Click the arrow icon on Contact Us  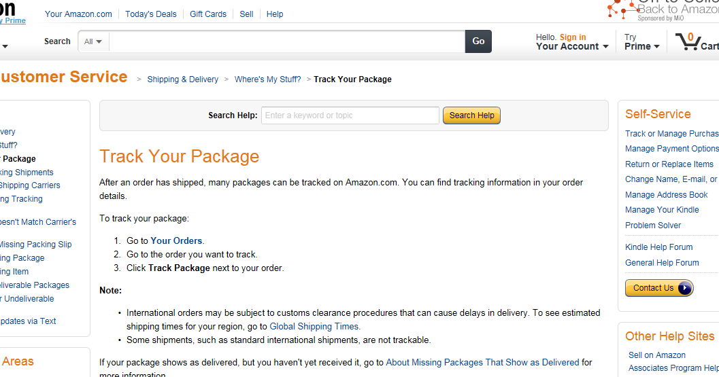click(x=684, y=288)
